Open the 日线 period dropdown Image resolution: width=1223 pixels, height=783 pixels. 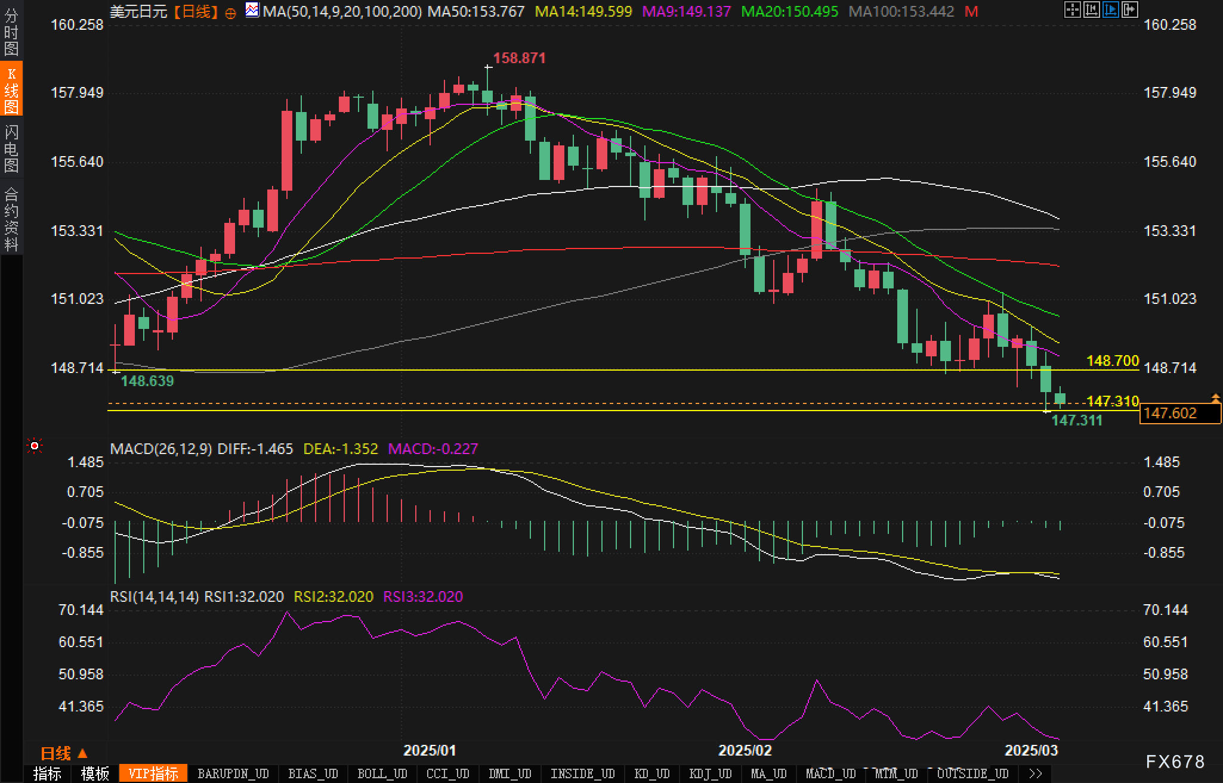[64, 754]
